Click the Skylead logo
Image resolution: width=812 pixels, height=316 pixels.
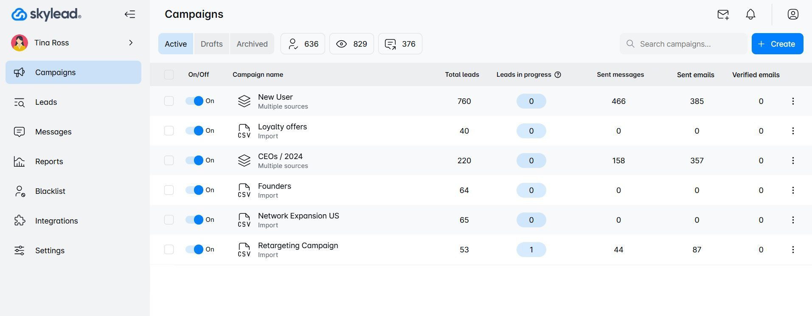[46, 14]
